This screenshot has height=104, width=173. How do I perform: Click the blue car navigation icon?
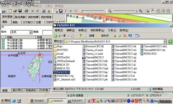[x=44, y=11]
